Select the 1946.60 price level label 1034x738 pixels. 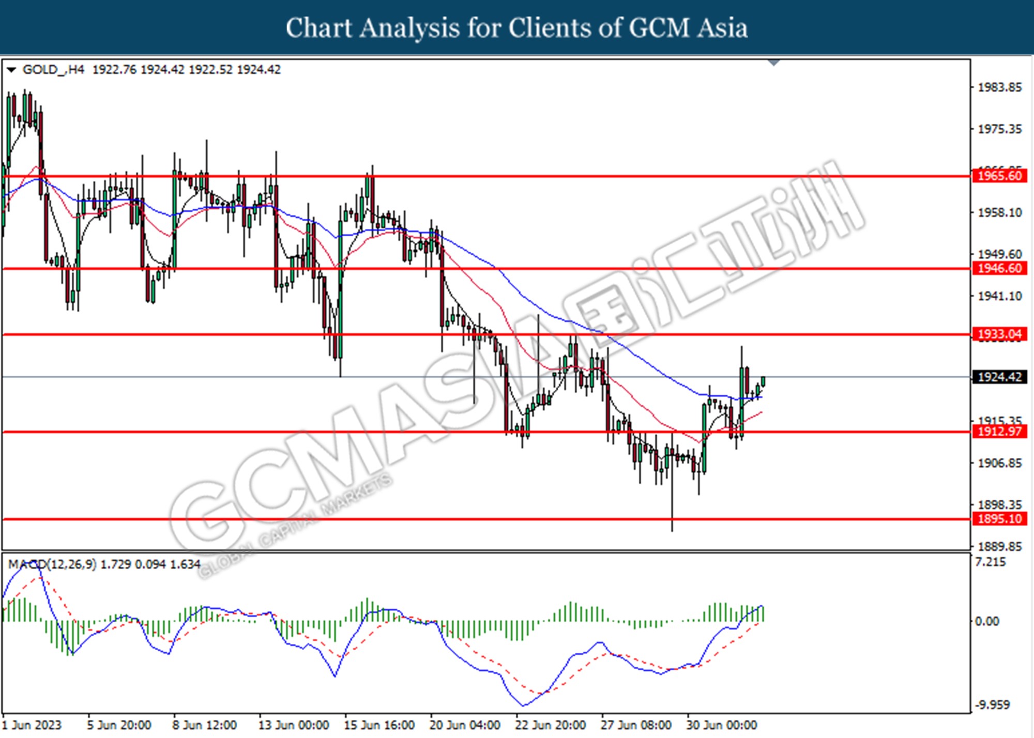coord(999,268)
